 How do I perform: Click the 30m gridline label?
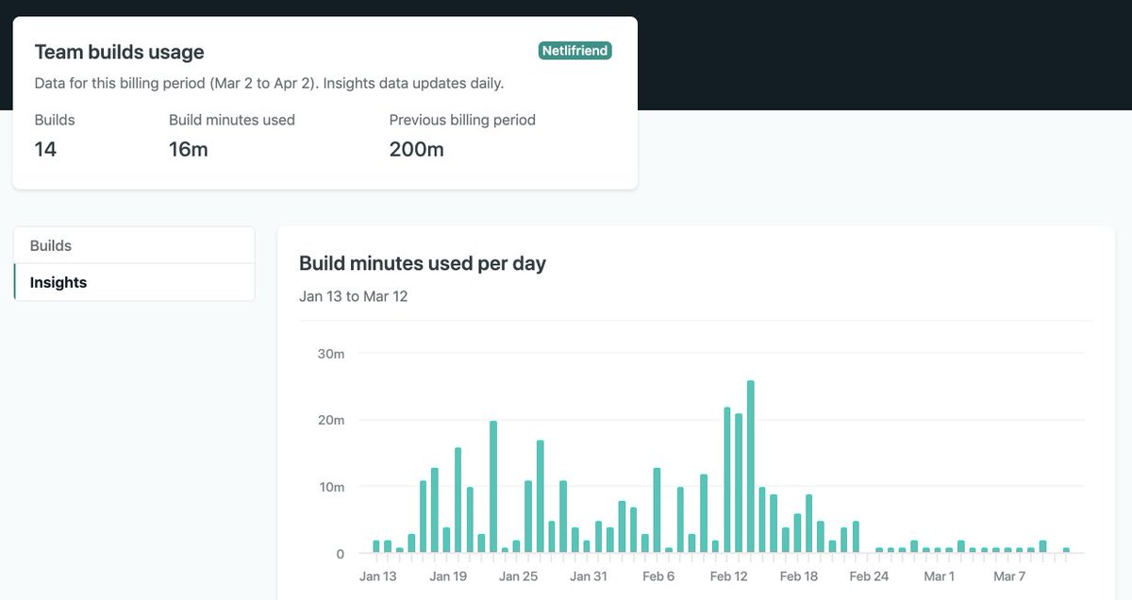(332, 354)
